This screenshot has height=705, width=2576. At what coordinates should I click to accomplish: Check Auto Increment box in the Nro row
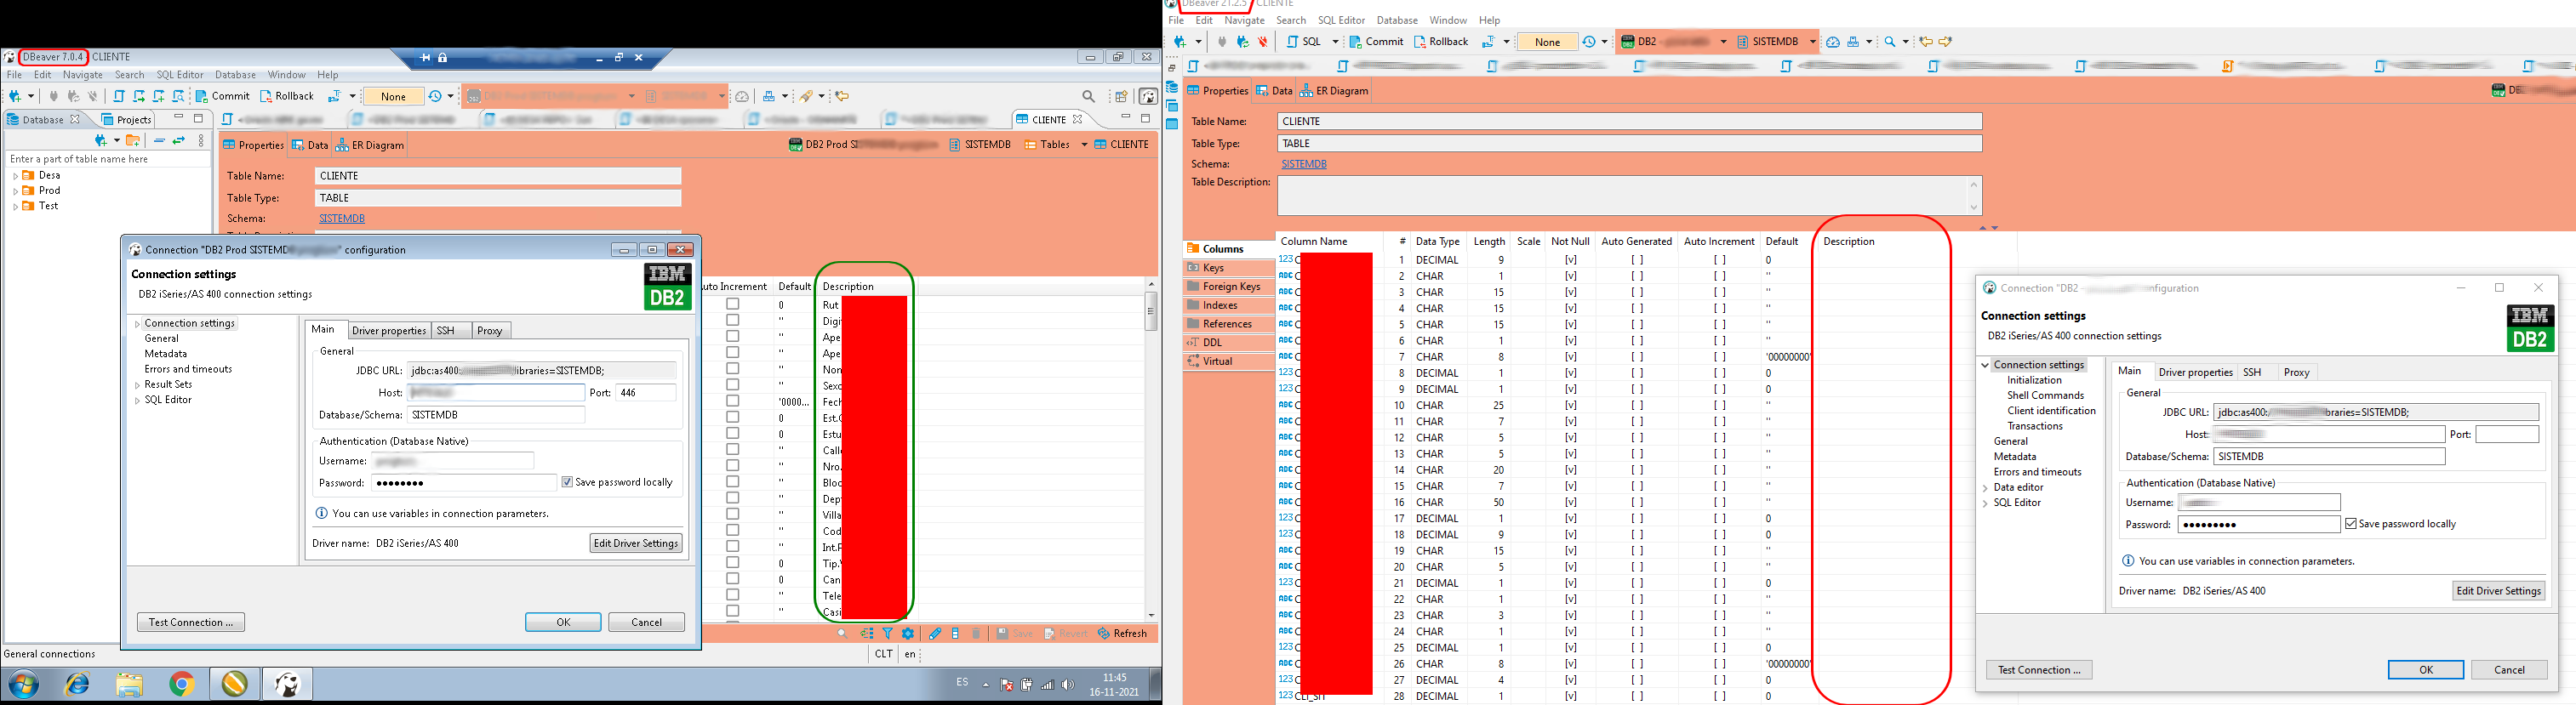point(732,465)
